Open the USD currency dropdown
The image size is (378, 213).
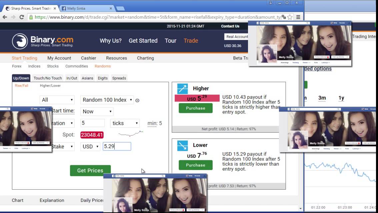90,146
